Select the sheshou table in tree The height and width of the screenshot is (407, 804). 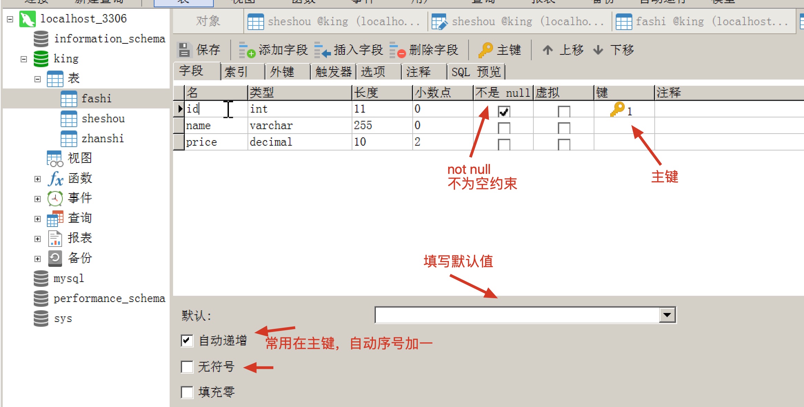point(103,119)
